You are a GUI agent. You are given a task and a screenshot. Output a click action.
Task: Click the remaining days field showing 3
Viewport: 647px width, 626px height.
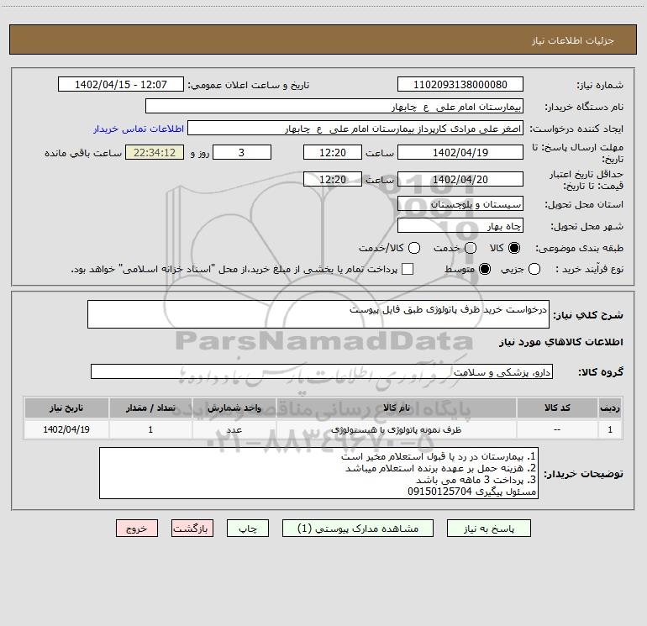[x=242, y=152]
